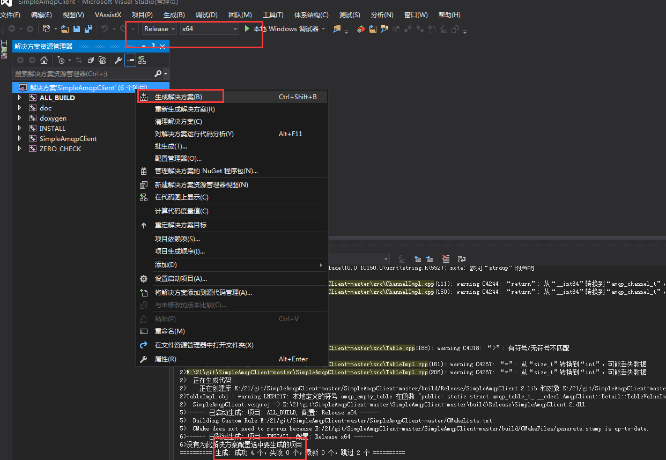This screenshot has height=460, width=666.
Task: Choose Rename (重命名) in context menu
Action: (231, 331)
